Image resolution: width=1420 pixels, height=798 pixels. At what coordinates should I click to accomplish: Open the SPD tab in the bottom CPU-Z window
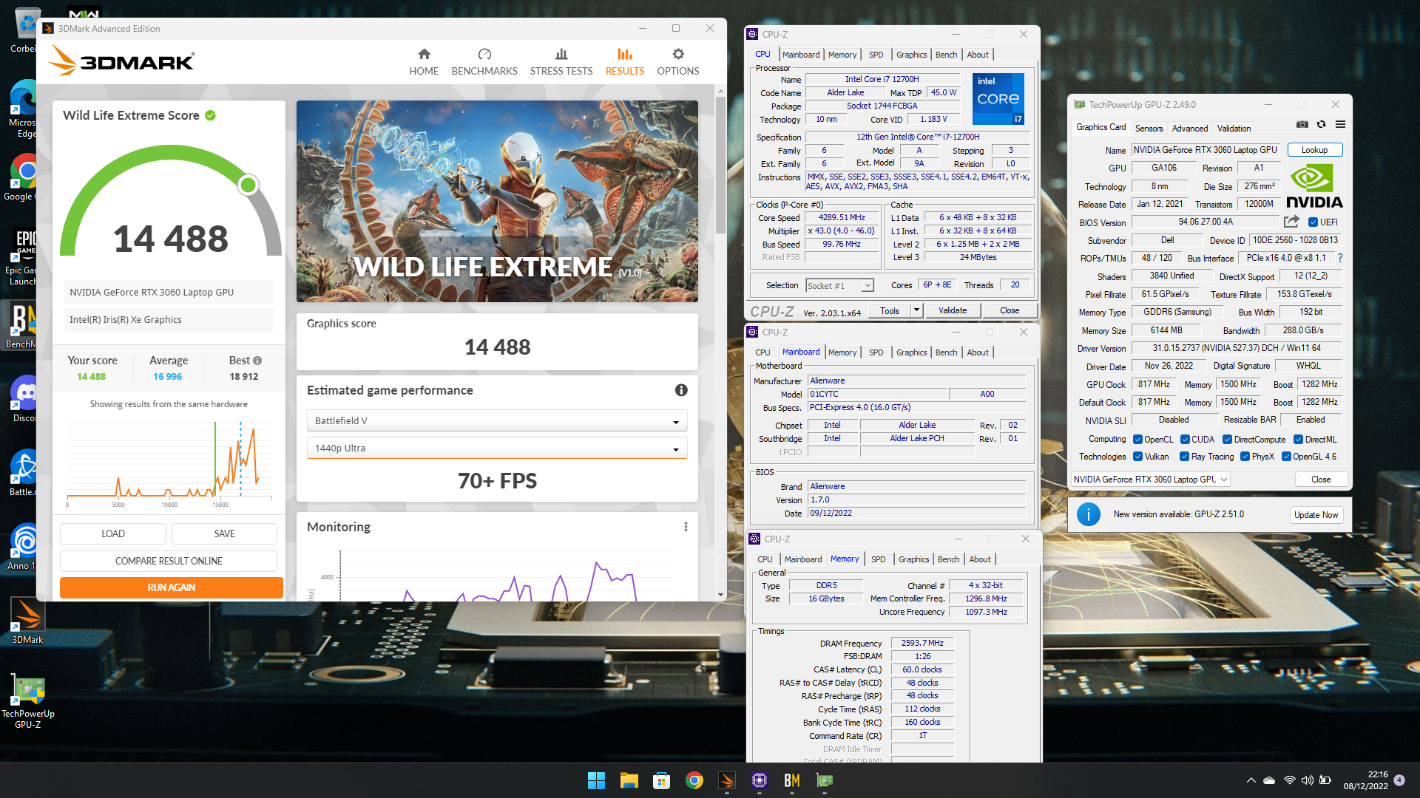[x=878, y=559]
